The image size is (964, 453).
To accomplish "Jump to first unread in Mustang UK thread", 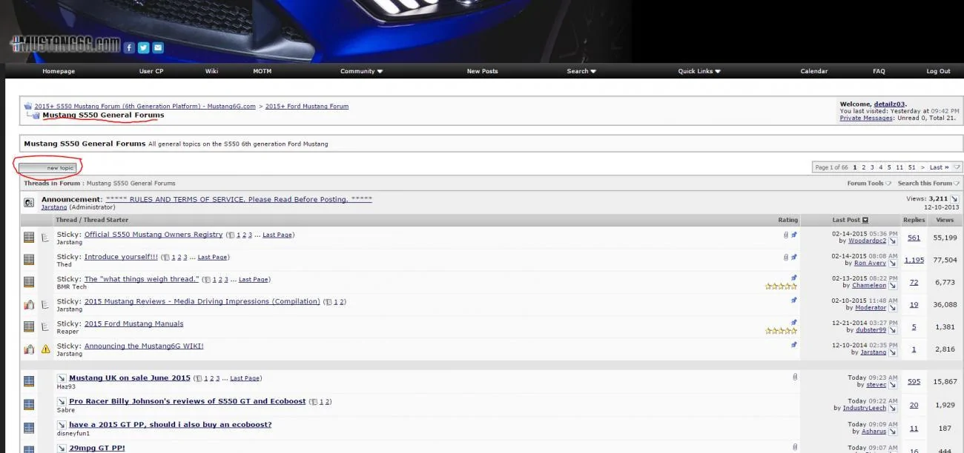I will (62, 378).
